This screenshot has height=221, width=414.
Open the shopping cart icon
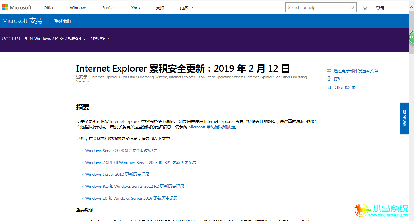pos(365,8)
